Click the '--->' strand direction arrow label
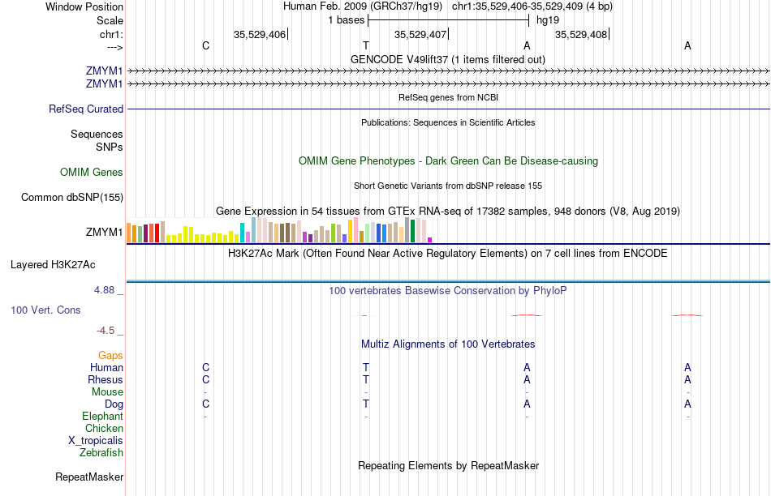The height and width of the screenshot is (496, 771). (x=115, y=47)
